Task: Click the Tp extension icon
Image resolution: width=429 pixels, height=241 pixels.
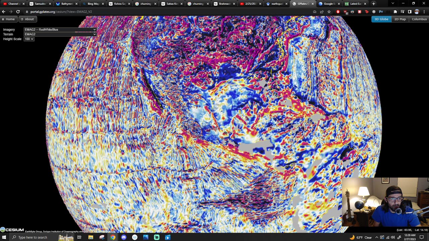Action: (367, 12)
